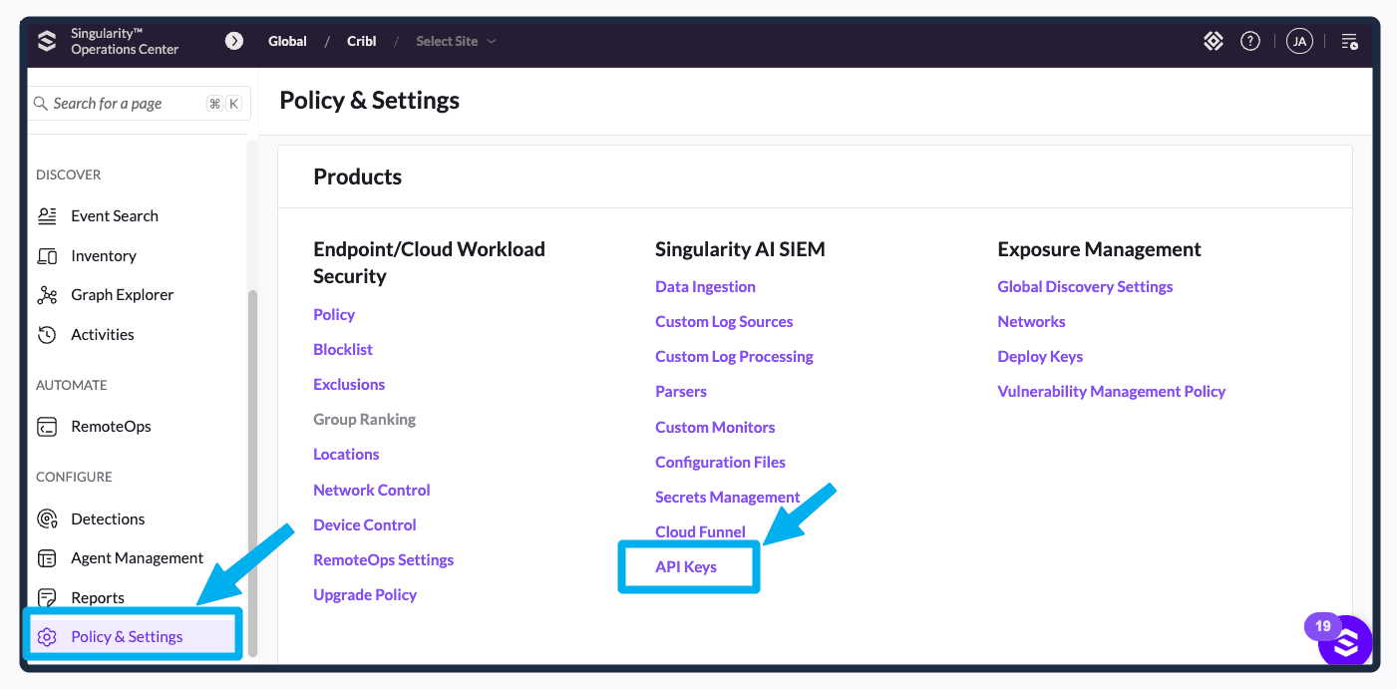Click the sidebar vertical scrollbar
The width and height of the screenshot is (1397, 689).
(x=252, y=469)
